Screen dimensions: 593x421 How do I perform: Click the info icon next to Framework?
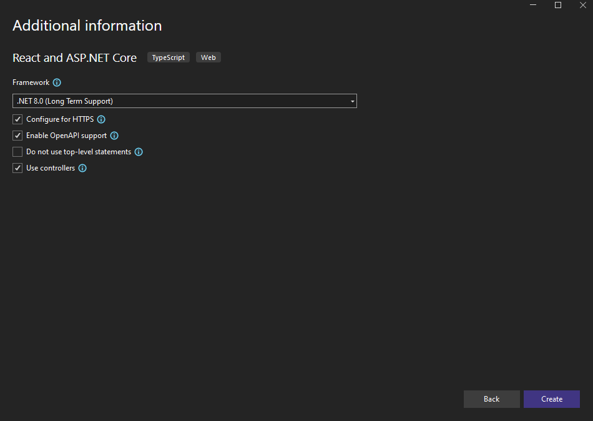[x=57, y=82]
